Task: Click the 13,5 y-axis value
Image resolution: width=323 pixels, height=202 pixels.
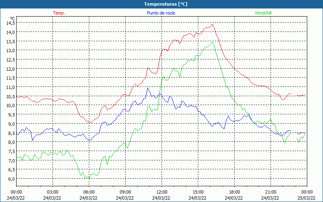Action: [10, 41]
